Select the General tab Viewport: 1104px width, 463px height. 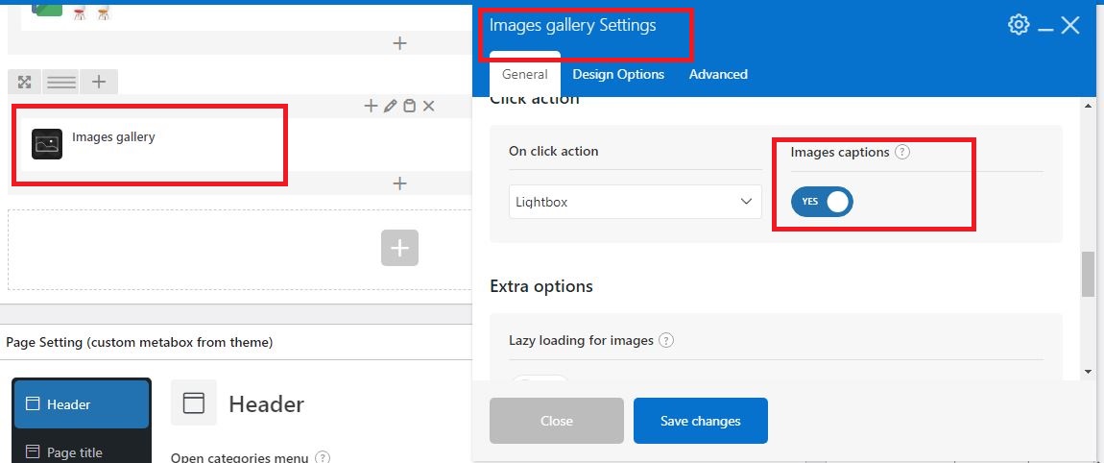[524, 74]
